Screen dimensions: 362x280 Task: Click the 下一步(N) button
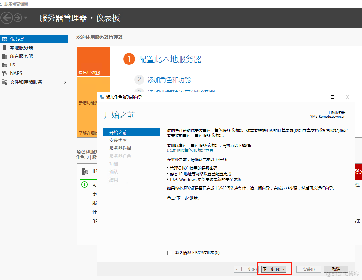[x=273, y=269]
